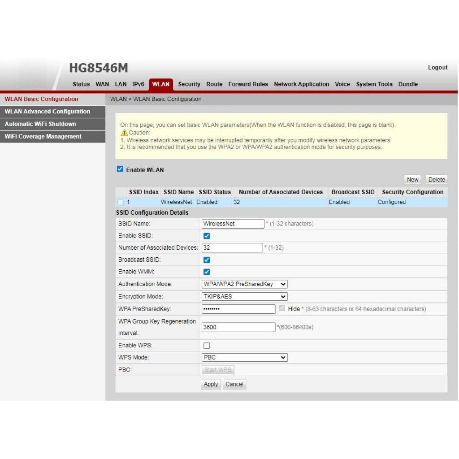Disable the Broadcast SSID checkbox
Screen dimensions: 459x459
click(x=207, y=260)
